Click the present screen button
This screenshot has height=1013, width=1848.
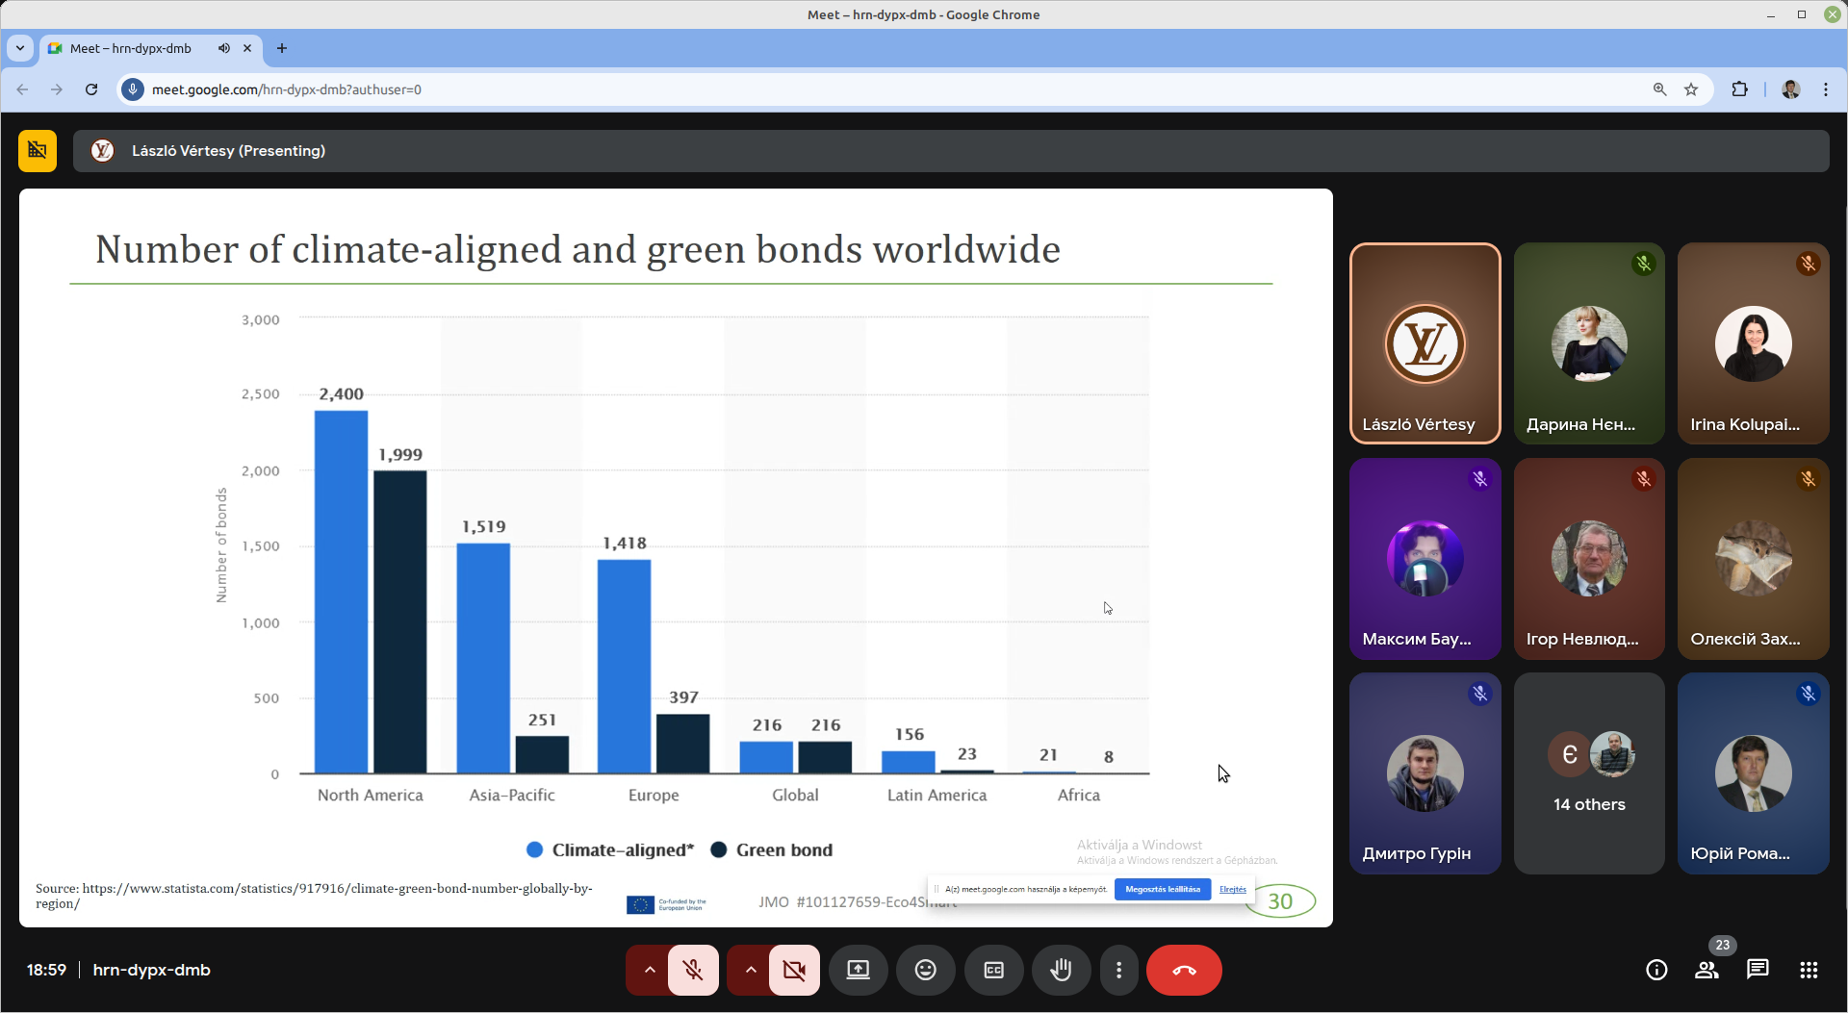click(858, 970)
